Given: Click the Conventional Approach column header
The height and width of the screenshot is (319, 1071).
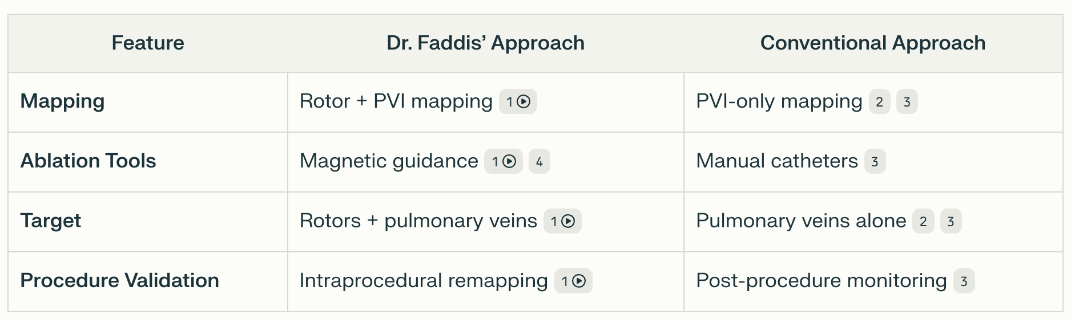Looking at the screenshot, I should (x=872, y=43).
